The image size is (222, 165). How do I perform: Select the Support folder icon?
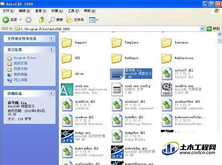tap(67, 42)
